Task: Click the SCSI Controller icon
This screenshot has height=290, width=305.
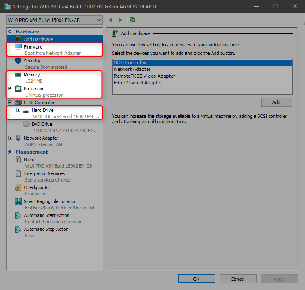Action: pyautogui.click(x=18, y=102)
